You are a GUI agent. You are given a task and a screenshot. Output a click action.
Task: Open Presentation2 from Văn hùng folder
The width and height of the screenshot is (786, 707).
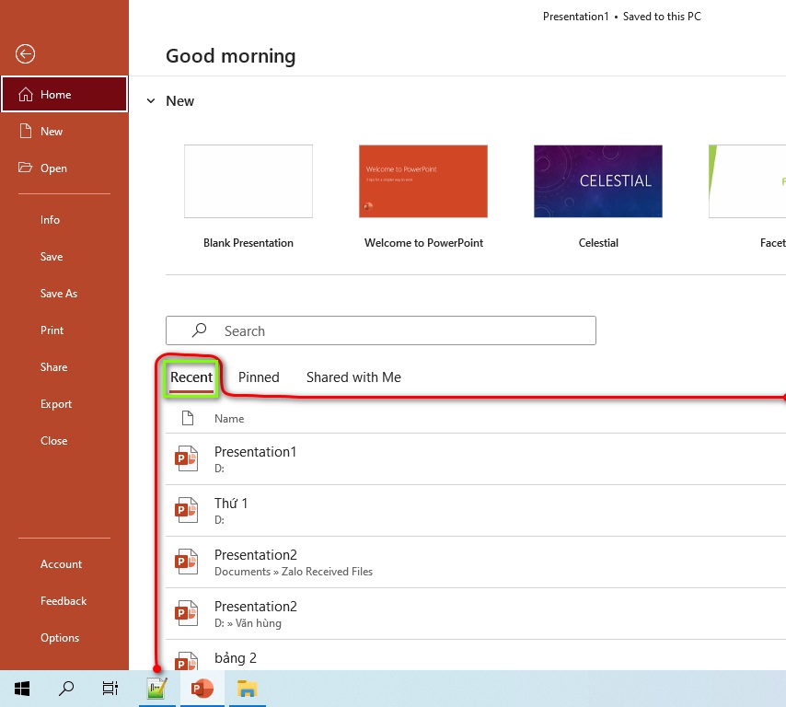click(x=476, y=614)
